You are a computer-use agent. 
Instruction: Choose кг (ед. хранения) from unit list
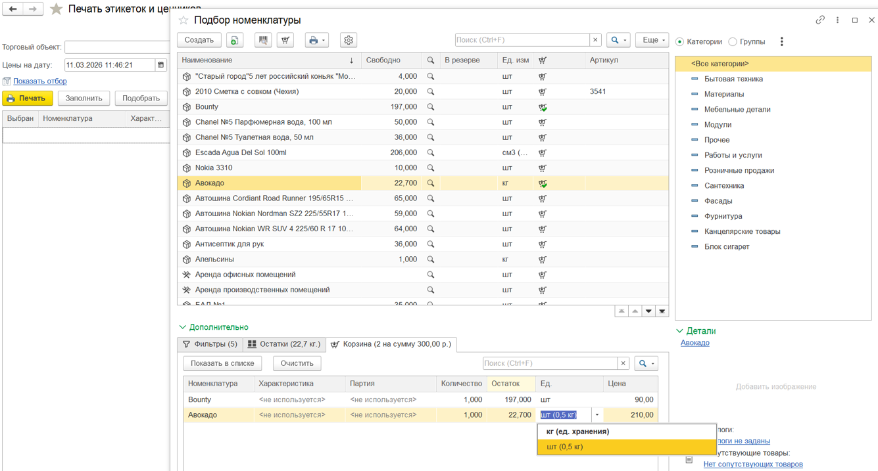(577, 432)
